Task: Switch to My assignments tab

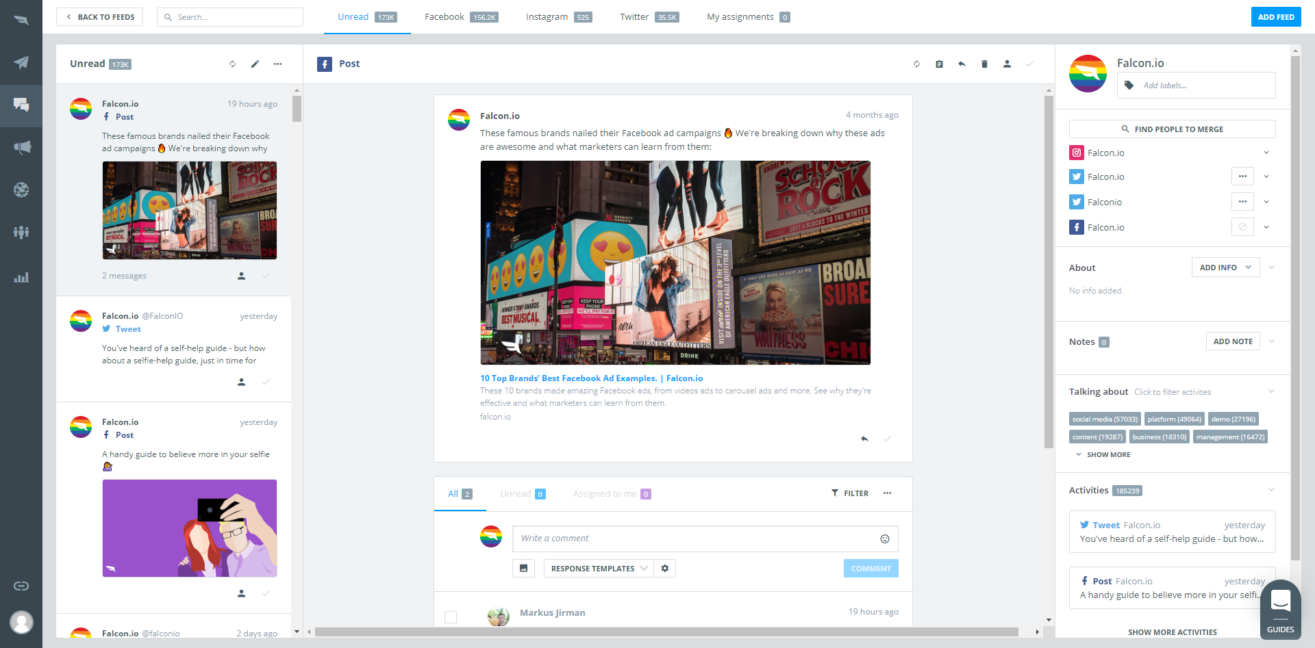Action: (748, 17)
